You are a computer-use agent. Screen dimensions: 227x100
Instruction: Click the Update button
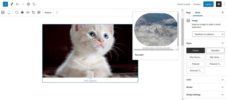coord(208,4)
